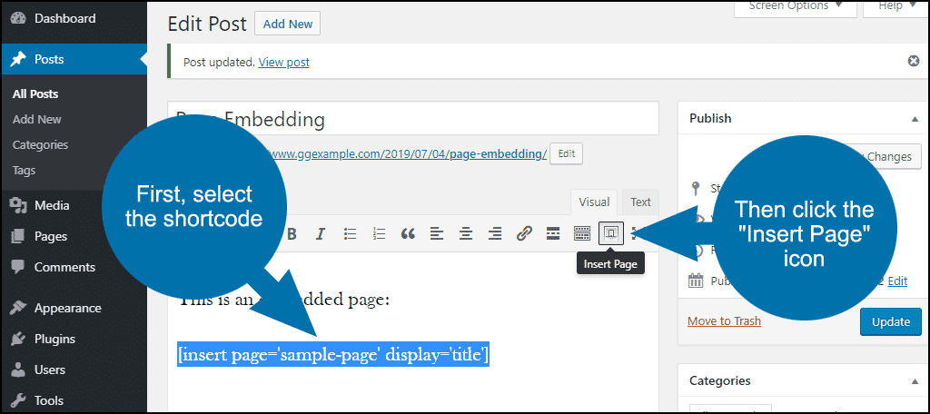Insert a bulleted list
The height and width of the screenshot is (414, 930).
(x=351, y=233)
